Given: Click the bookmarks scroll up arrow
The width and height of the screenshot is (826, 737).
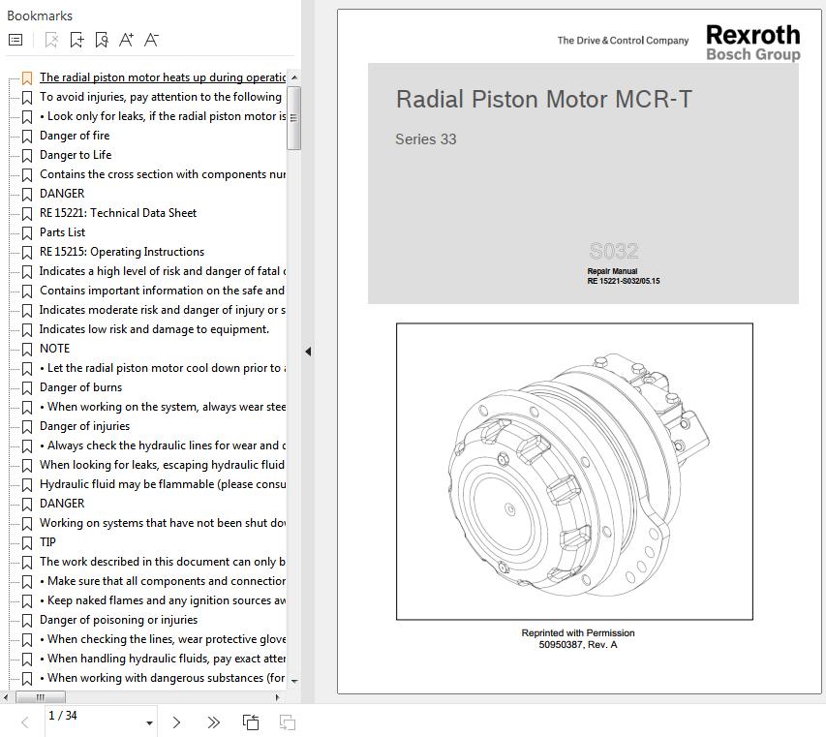Looking at the screenshot, I should coord(294,77).
